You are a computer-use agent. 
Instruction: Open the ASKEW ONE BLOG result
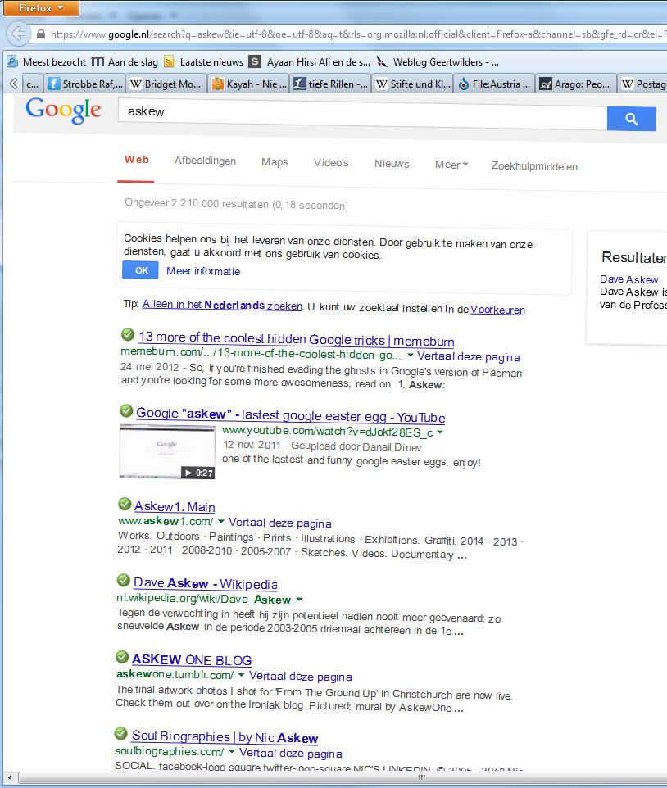pyautogui.click(x=192, y=660)
